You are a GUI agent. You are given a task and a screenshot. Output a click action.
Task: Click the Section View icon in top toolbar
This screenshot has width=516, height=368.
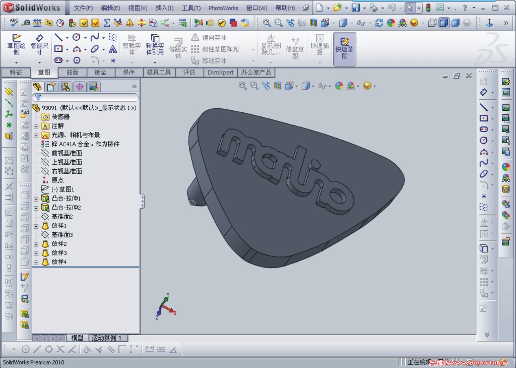coord(313,23)
